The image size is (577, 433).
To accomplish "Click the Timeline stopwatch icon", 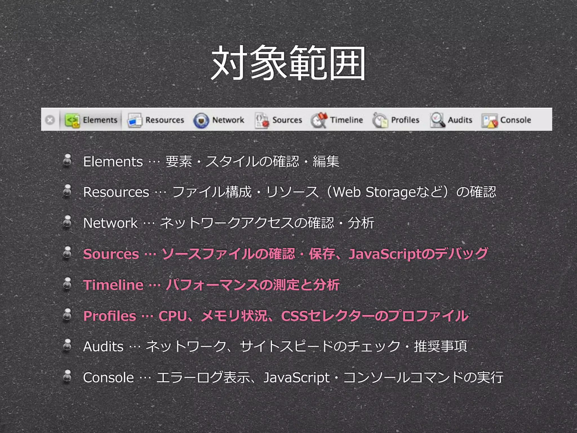I will 319,120.
